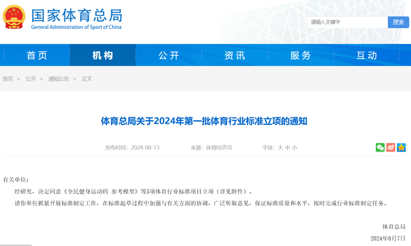Image resolution: width=411 pixels, height=246 pixels.
Task: Set font size to 小 (small)
Action: click(x=294, y=148)
